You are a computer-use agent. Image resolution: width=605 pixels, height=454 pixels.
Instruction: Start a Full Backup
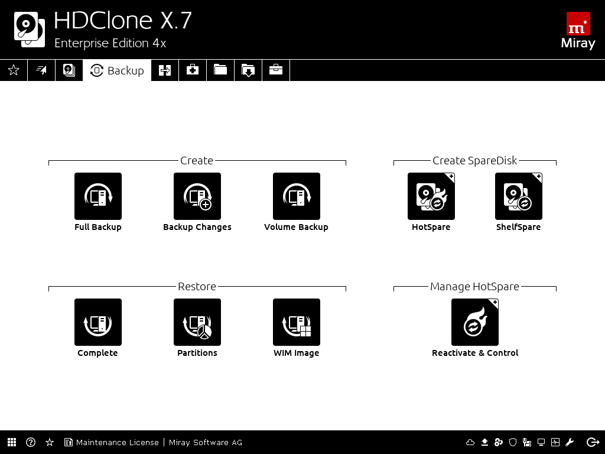pos(98,196)
